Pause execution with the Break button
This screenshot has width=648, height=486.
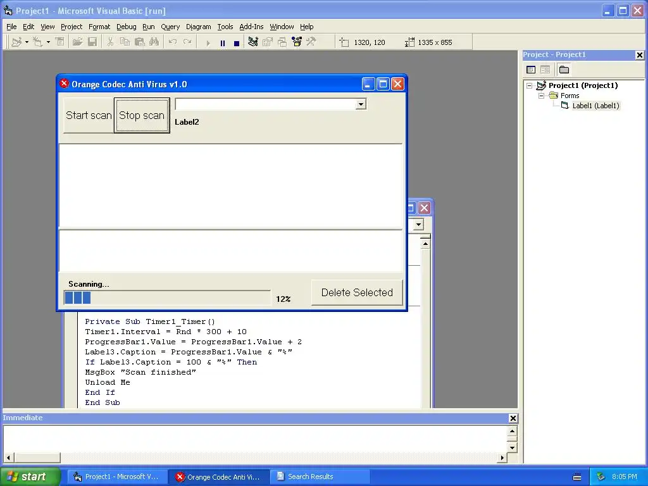[x=223, y=43]
